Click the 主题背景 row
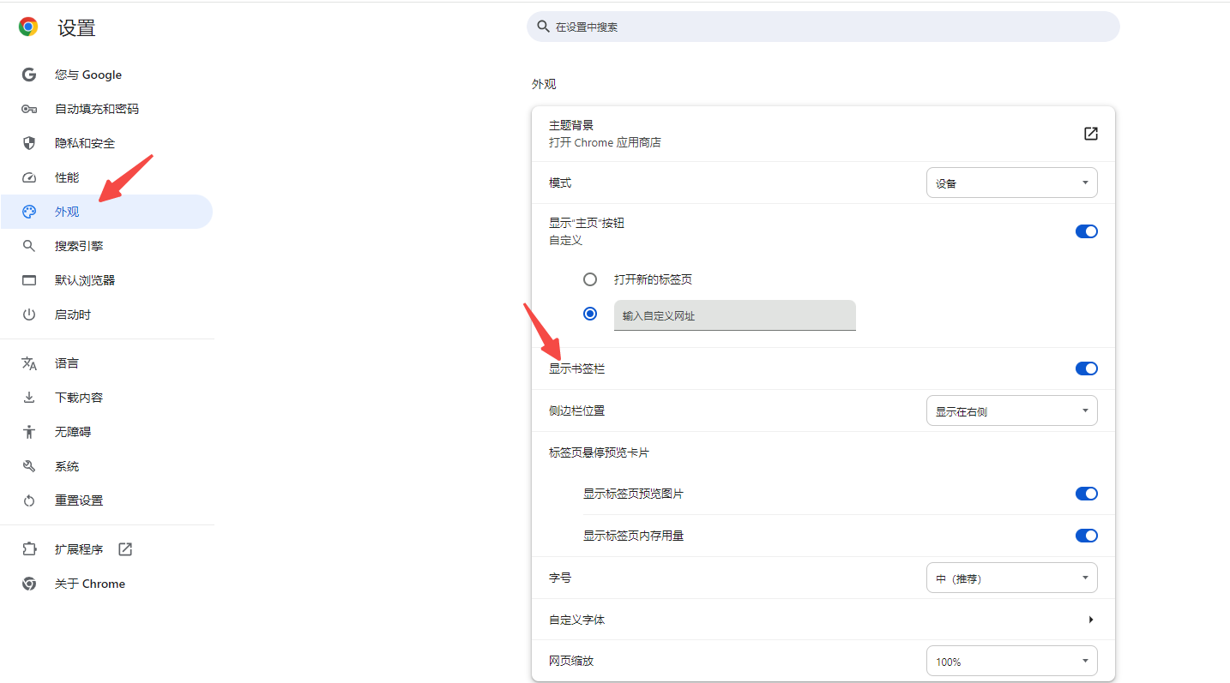The image size is (1230, 683). coord(823,134)
